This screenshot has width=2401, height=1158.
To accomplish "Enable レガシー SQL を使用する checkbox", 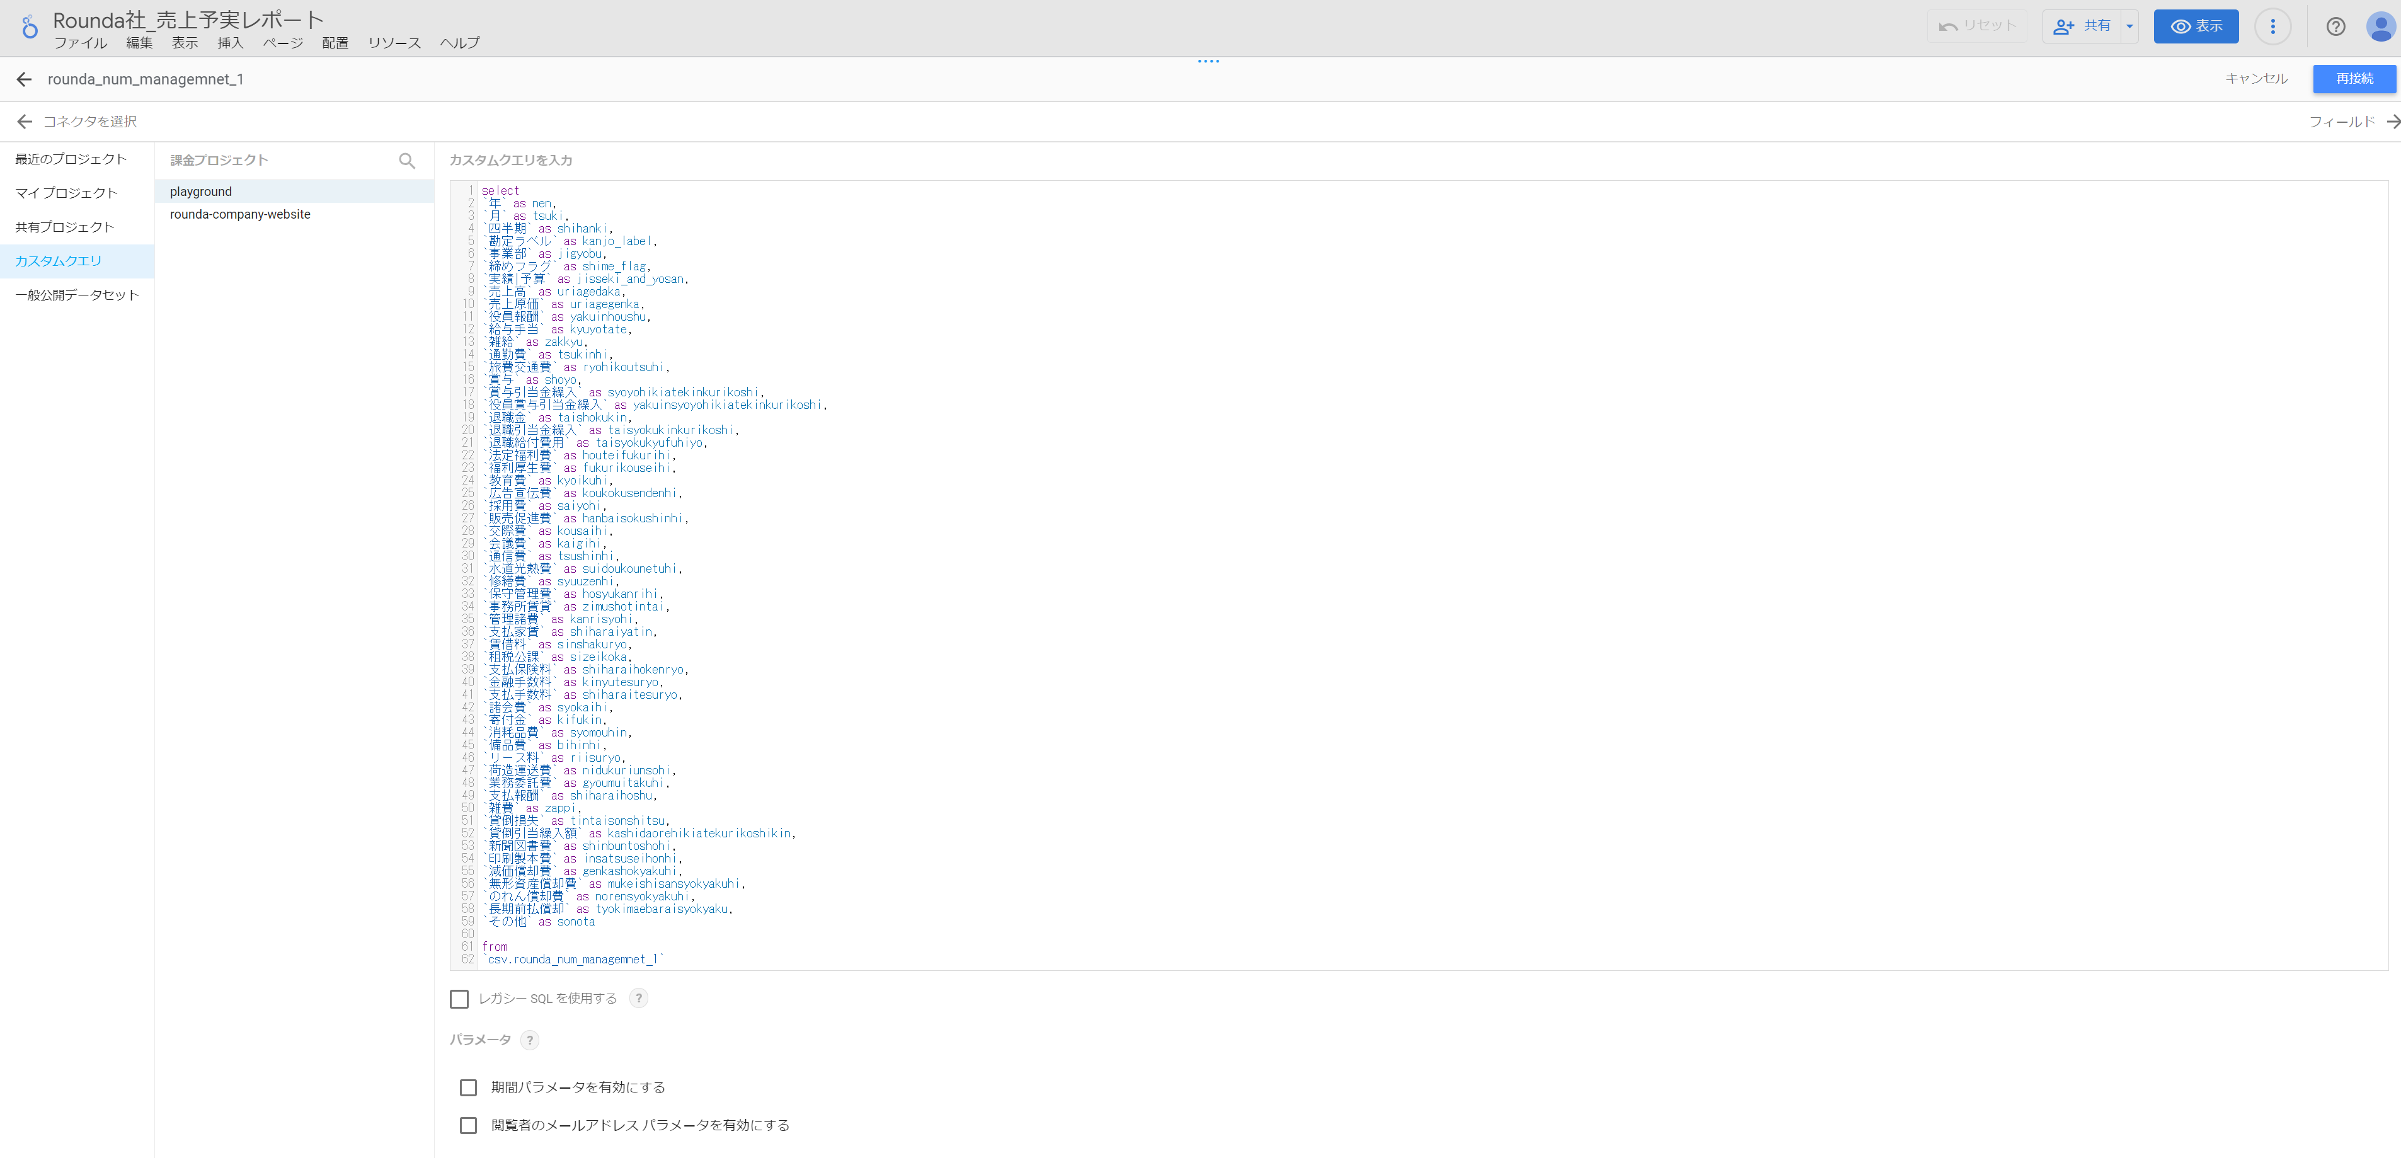I will [x=459, y=999].
